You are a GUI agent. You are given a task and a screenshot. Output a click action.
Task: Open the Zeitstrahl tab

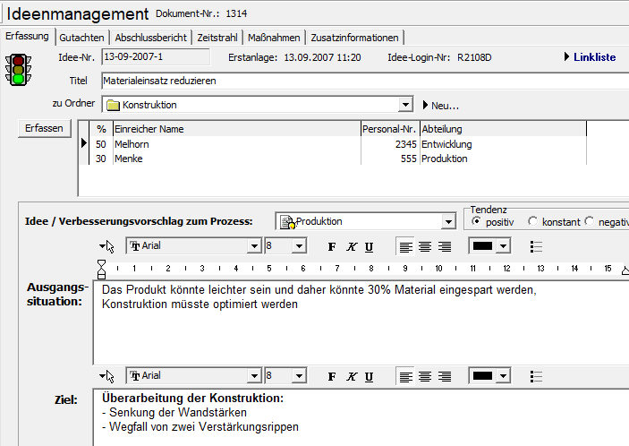(x=217, y=38)
